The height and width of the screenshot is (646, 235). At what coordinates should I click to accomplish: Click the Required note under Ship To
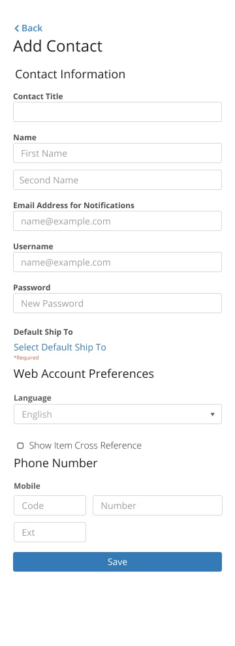26,358
